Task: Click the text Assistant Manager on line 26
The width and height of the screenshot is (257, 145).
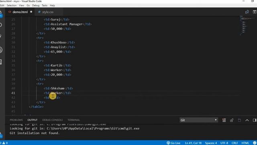Action: click(x=67, y=24)
